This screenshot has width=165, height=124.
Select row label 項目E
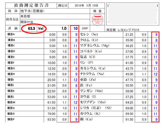coord(11,57)
